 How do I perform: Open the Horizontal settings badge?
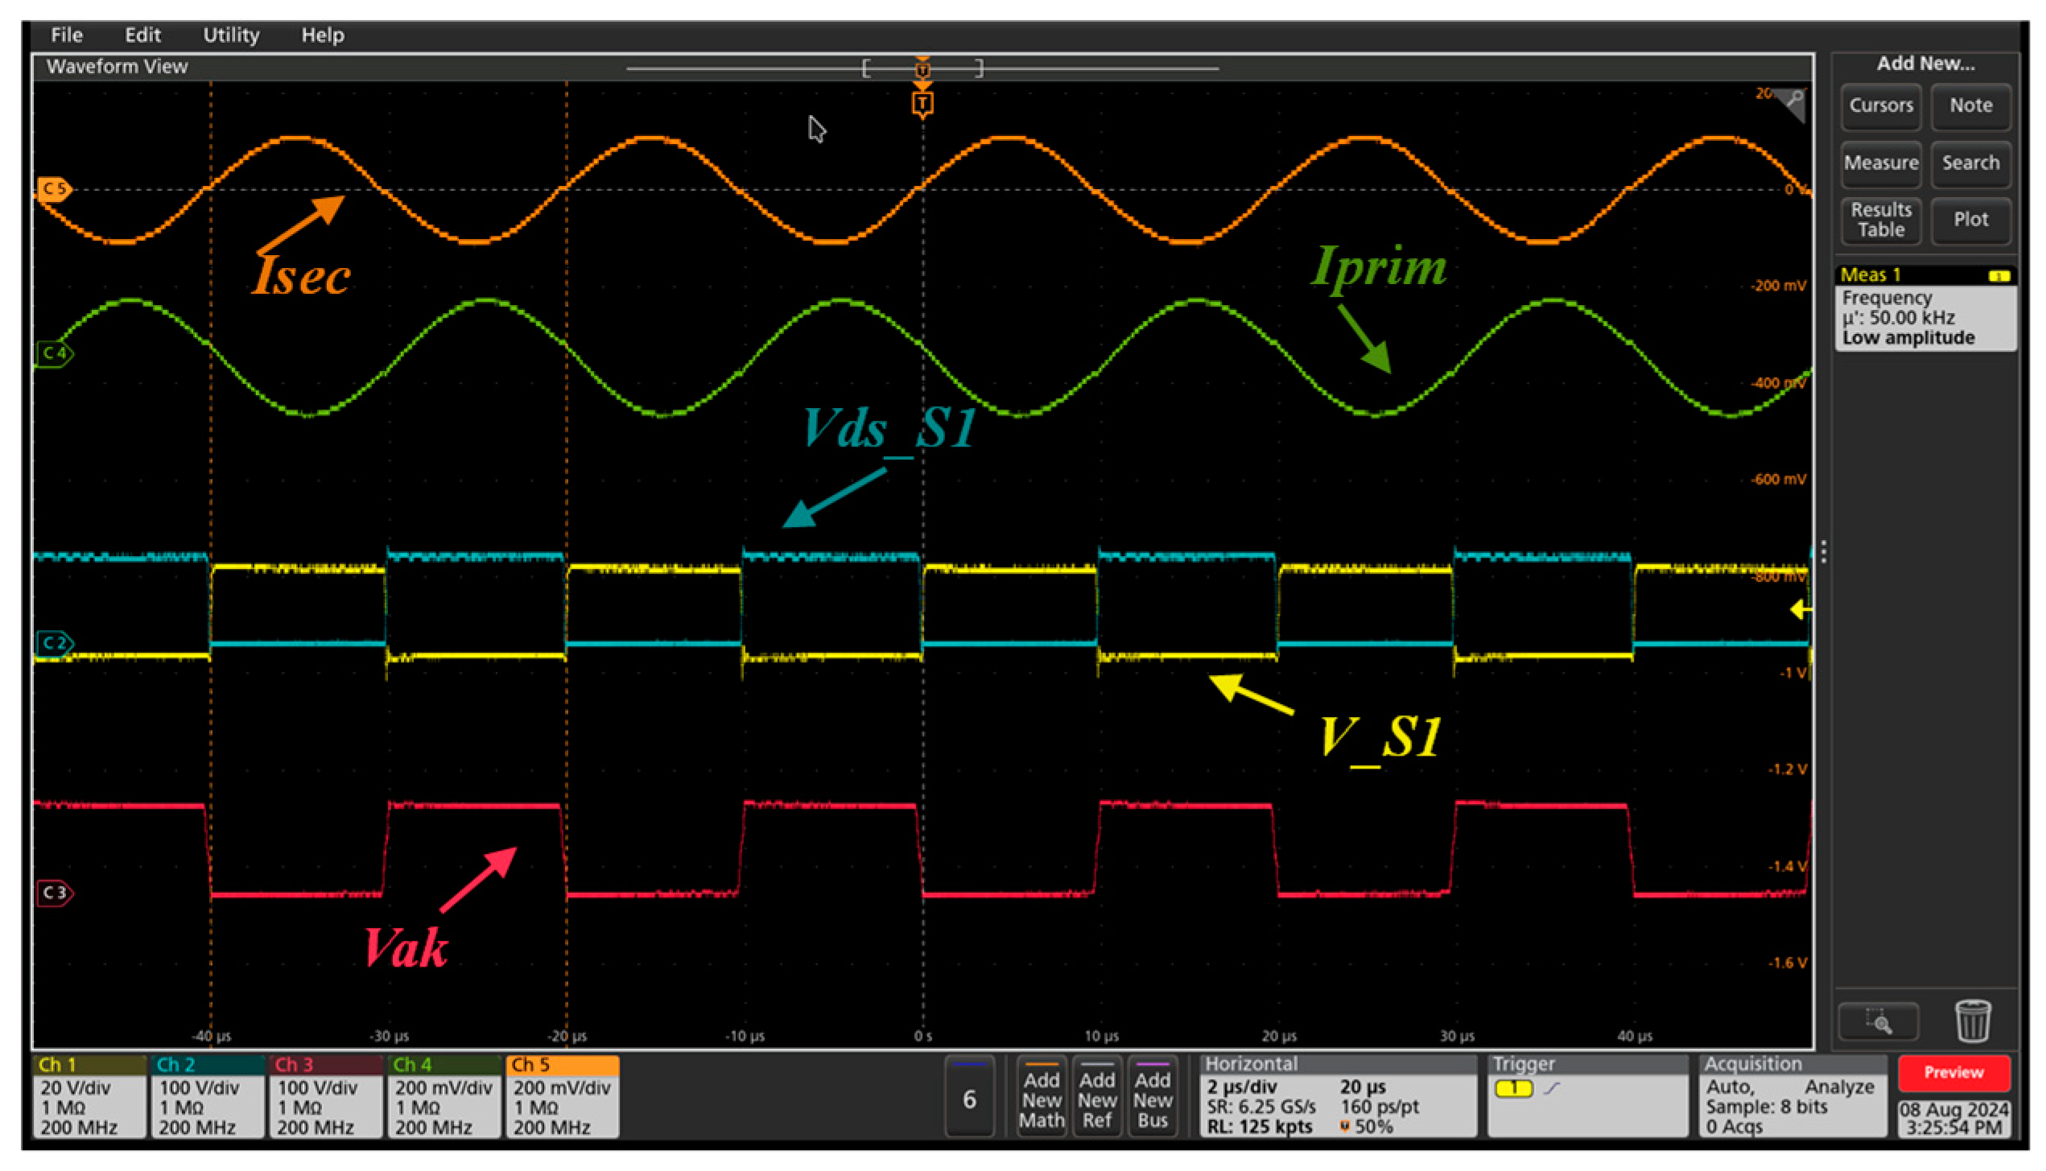pos(1338,1097)
